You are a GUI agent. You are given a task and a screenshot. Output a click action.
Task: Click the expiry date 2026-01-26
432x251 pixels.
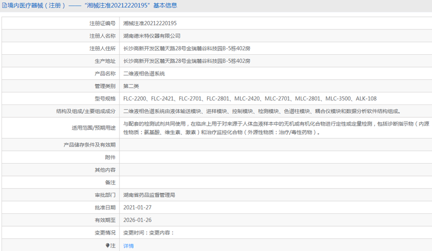pyautogui.click(x=137, y=220)
